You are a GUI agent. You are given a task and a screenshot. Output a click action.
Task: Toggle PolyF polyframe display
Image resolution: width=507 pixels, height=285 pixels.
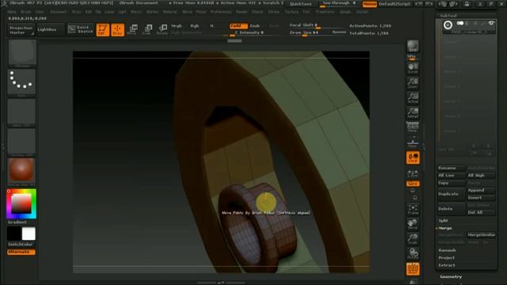[413, 269]
